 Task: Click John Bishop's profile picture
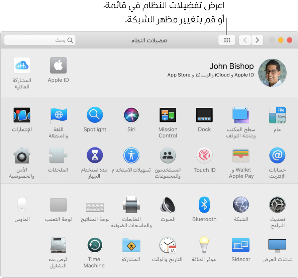pos(272,73)
